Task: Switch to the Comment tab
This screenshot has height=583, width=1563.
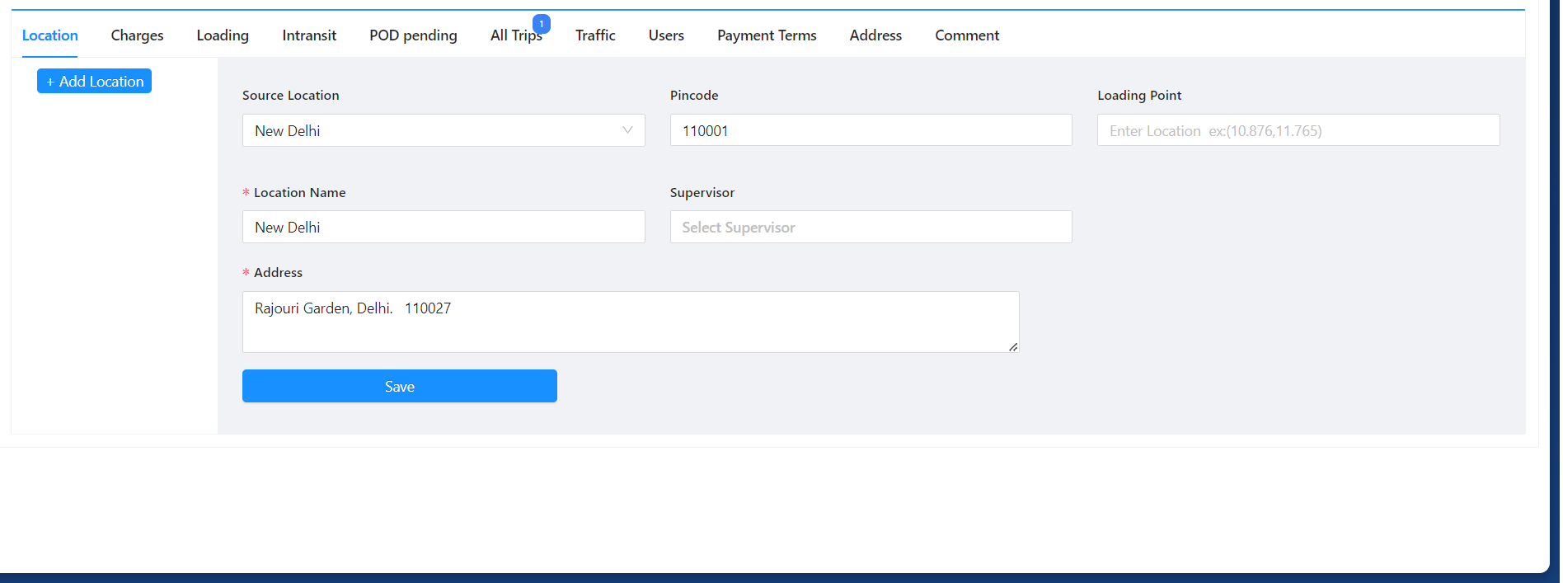Action: tap(967, 35)
